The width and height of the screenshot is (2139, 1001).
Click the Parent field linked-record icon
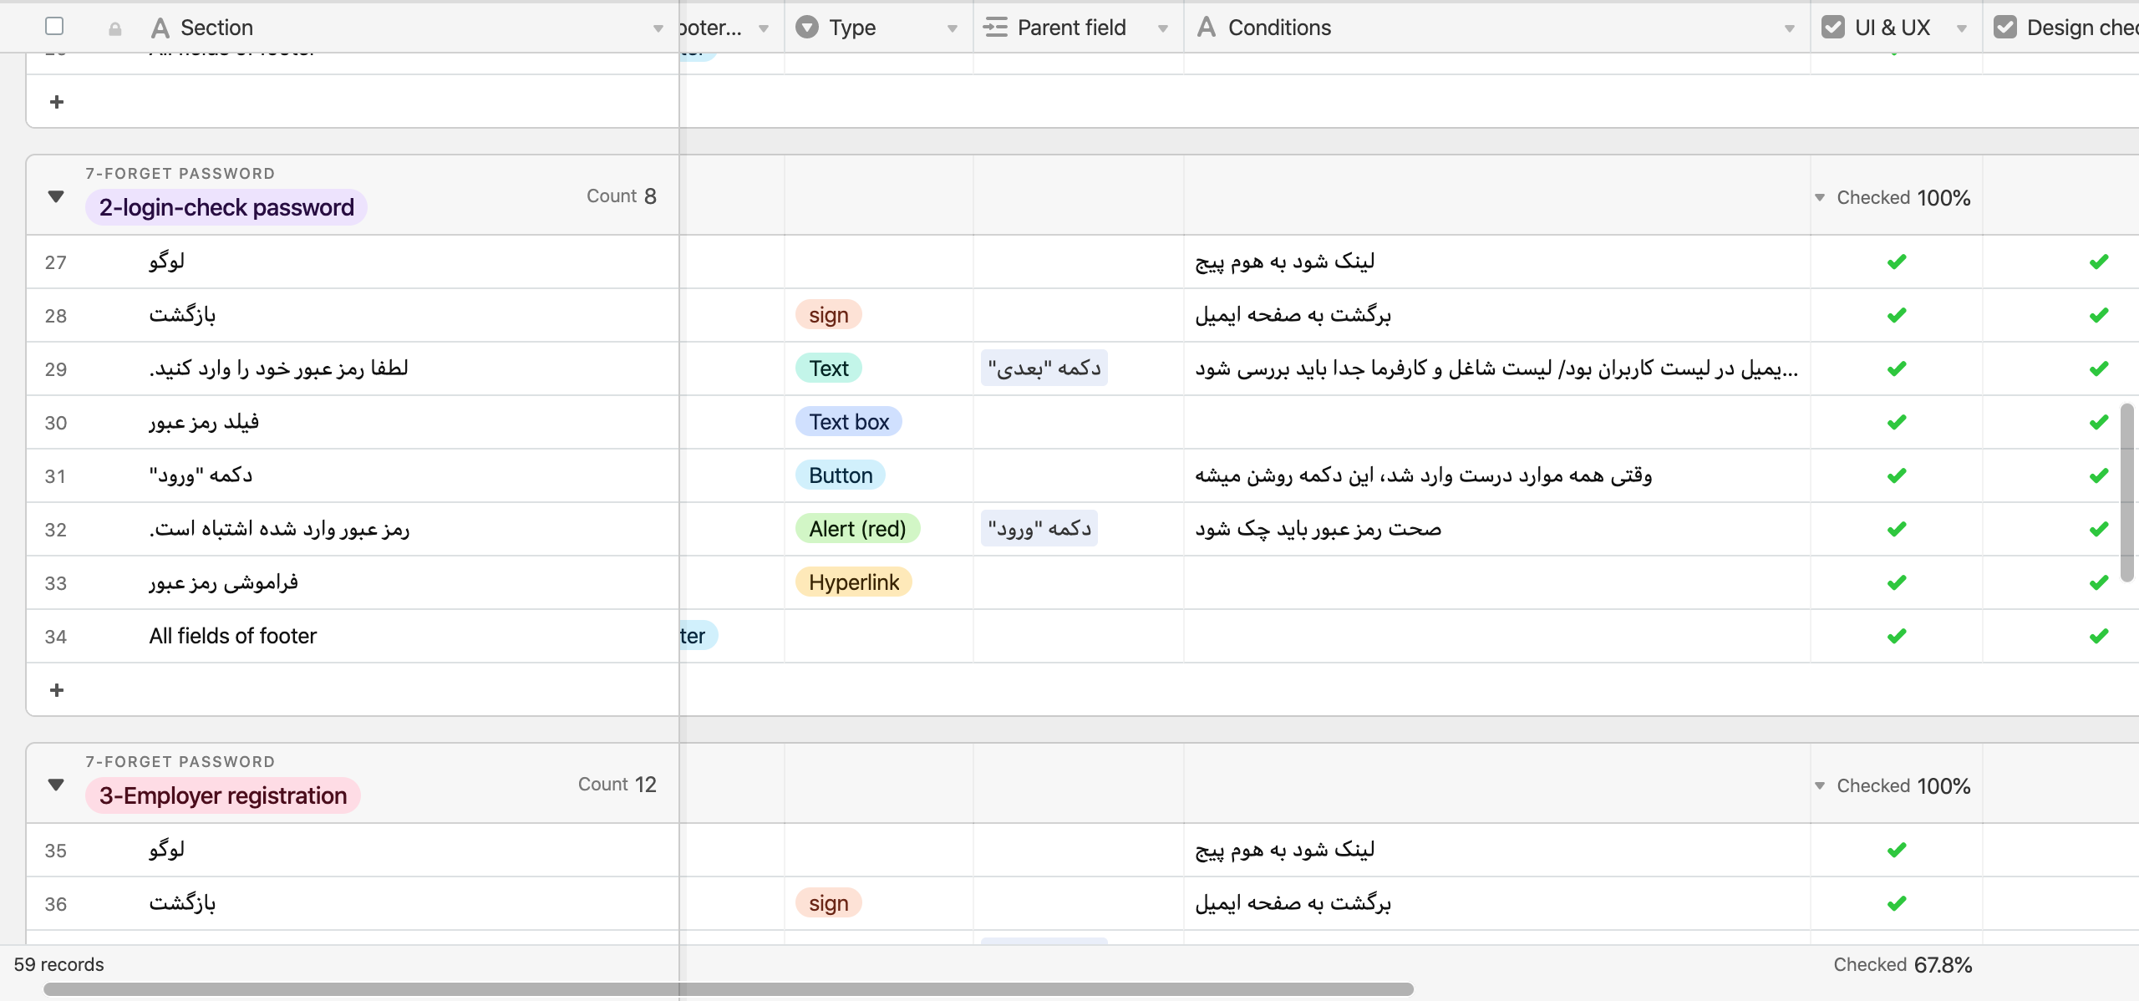coord(995,28)
